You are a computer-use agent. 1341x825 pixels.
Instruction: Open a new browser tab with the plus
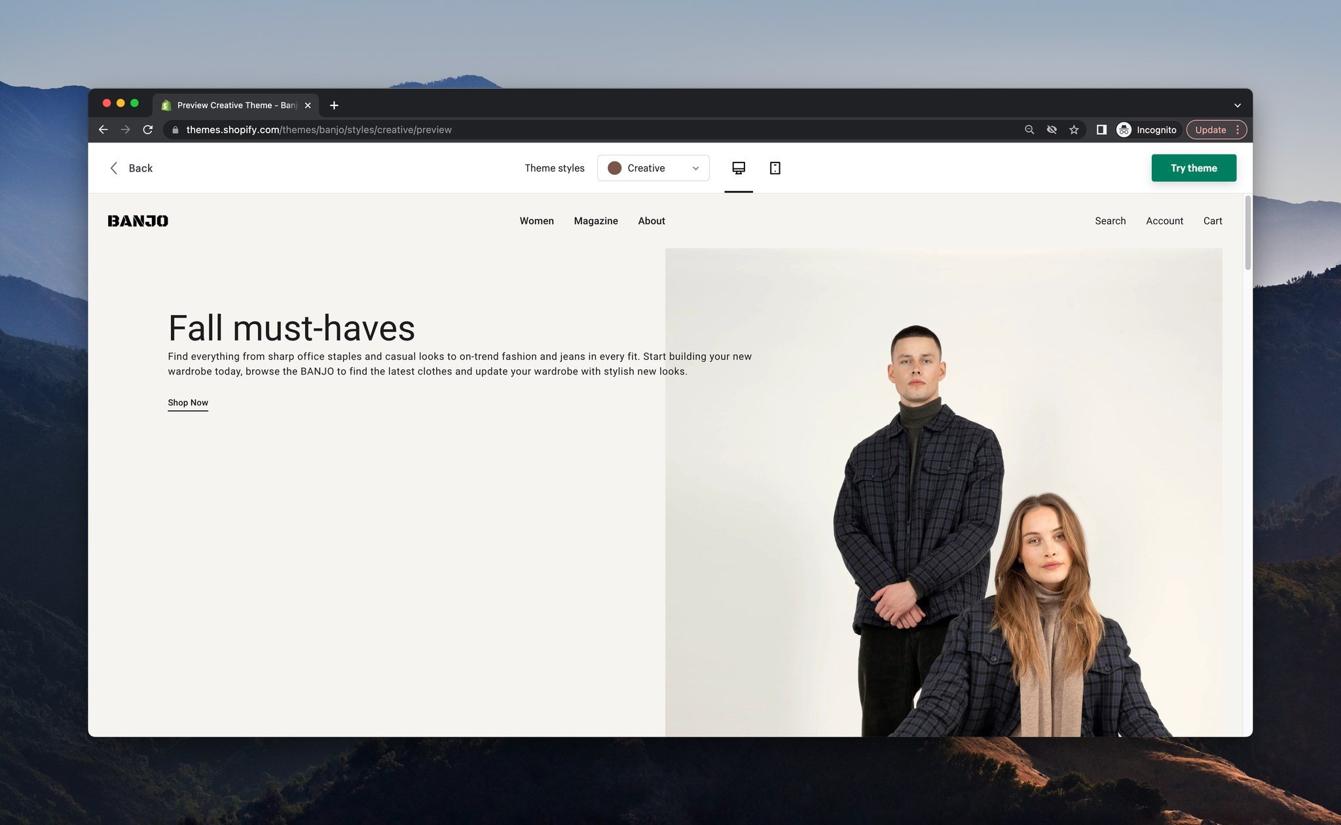pos(334,105)
